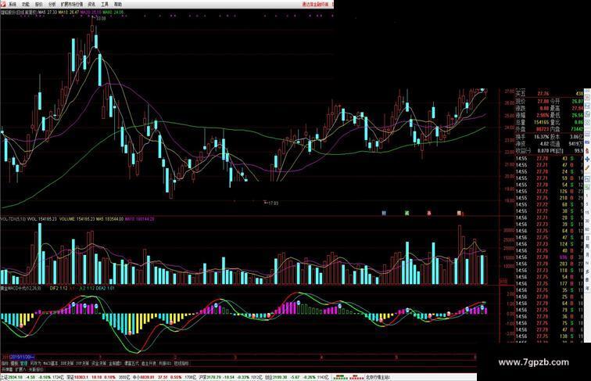591x381 pixels.
Task: Click the blue four-arrow move icon
Action: pyautogui.click(x=587, y=160)
